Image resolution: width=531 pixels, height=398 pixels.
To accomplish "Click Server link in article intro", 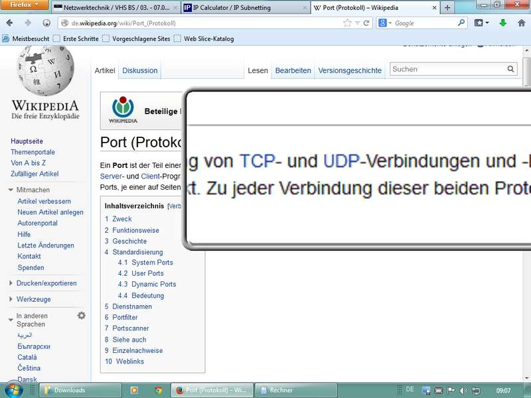I will point(110,176).
